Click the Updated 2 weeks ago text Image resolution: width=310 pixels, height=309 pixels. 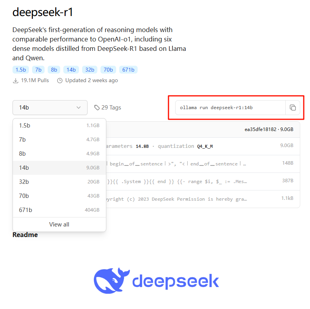(x=91, y=80)
